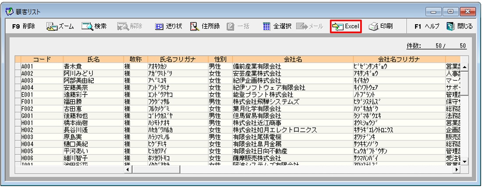The height and width of the screenshot is (191, 482).
Task: Click the 会社名 column header
Action: pyautogui.click(x=293, y=59)
